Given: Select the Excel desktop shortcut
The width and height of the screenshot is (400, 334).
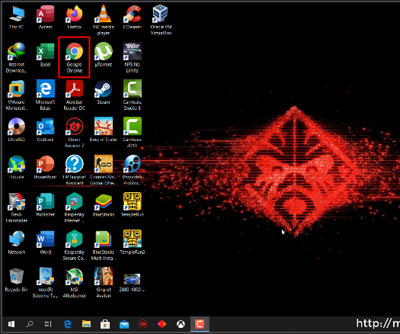Looking at the screenshot, I should tap(46, 55).
